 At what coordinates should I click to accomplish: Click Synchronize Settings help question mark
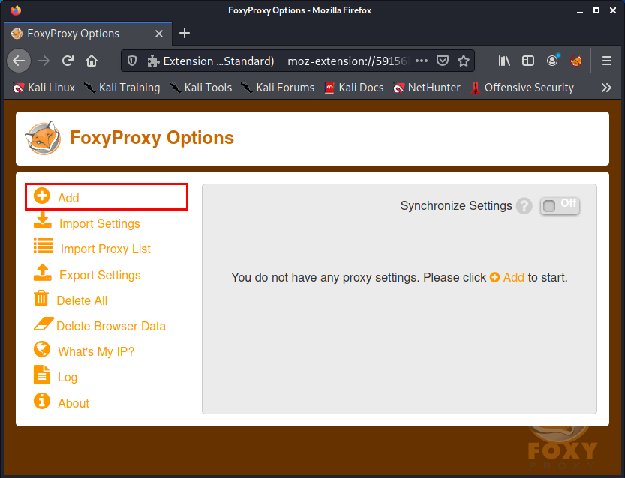pos(524,206)
